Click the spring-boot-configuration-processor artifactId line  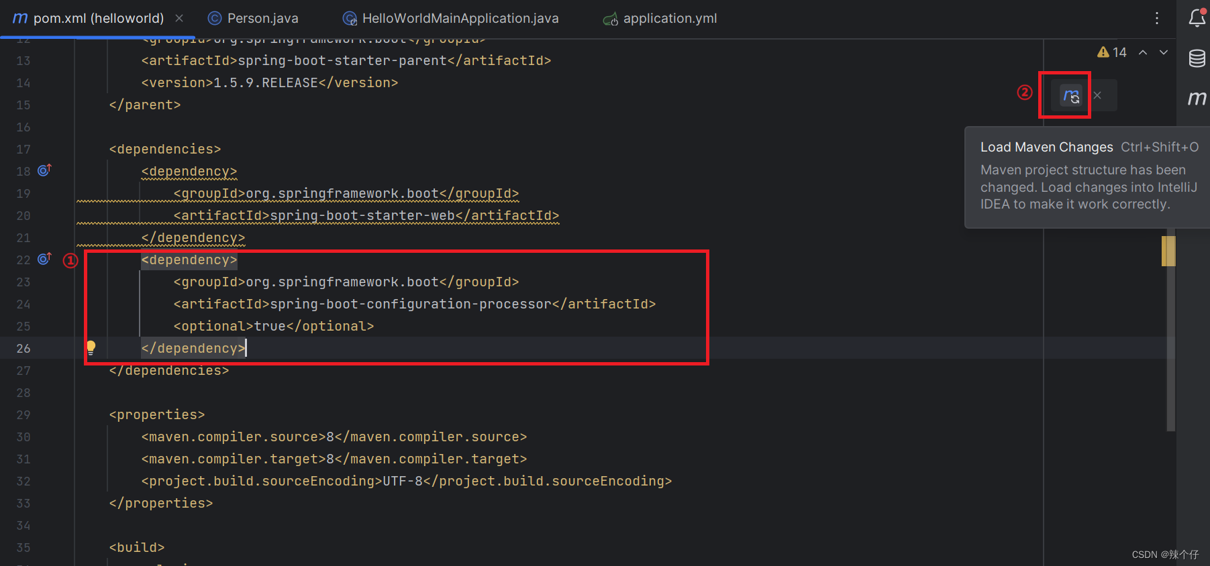point(415,304)
